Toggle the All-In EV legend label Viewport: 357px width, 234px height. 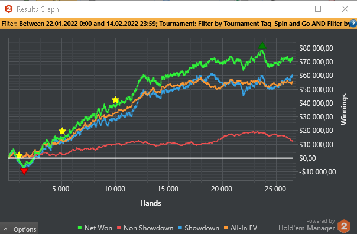[244, 228]
